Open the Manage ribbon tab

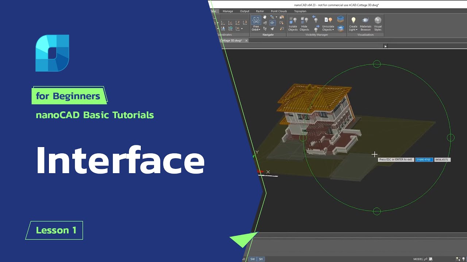click(228, 11)
